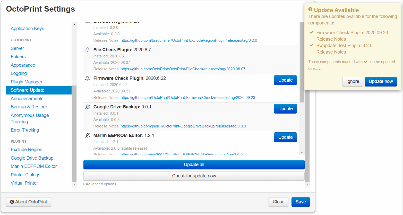403x215 pixels.
Task: Ignore the update notification
Action: (x=353, y=81)
